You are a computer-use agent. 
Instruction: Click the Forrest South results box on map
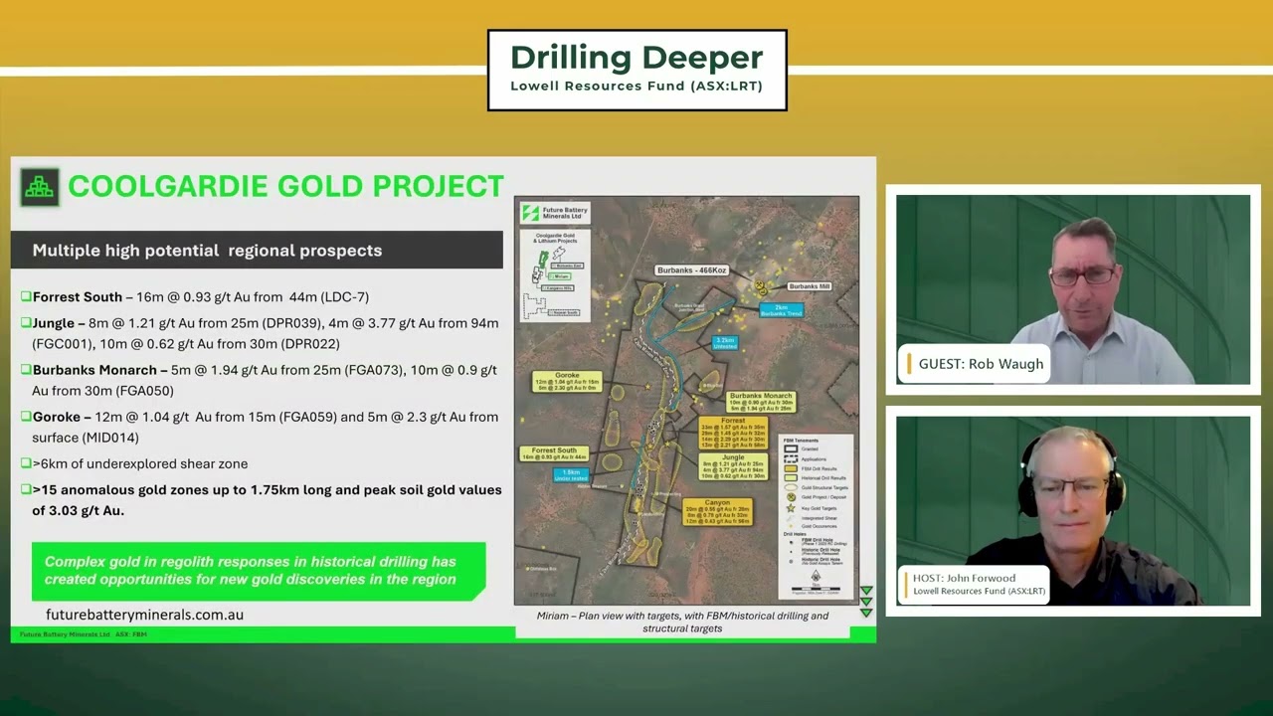tap(554, 453)
